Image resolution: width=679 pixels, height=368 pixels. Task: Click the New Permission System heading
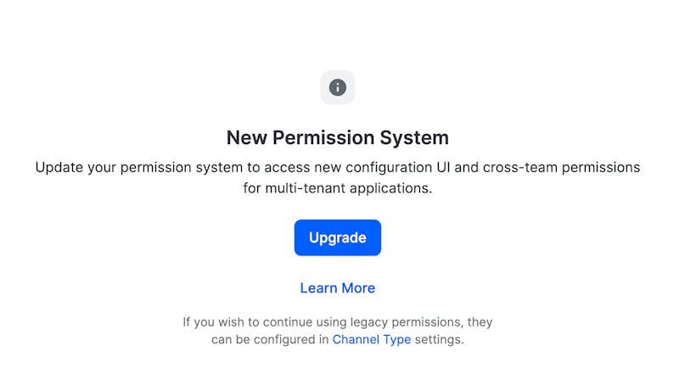pos(338,137)
